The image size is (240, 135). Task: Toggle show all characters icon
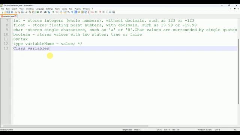pyautogui.click(x=72, y=12)
